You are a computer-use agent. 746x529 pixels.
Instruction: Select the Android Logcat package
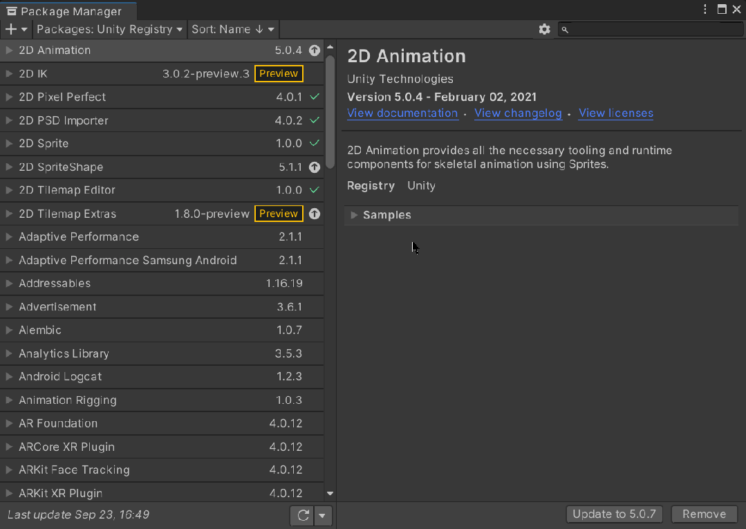coord(162,377)
